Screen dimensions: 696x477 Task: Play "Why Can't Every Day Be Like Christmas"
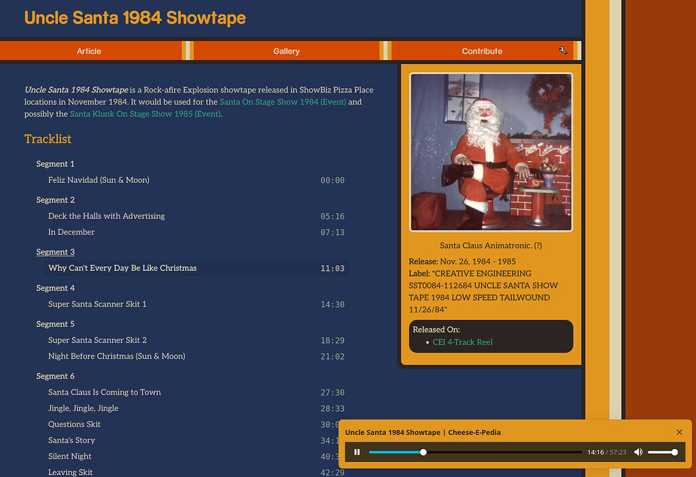point(122,268)
